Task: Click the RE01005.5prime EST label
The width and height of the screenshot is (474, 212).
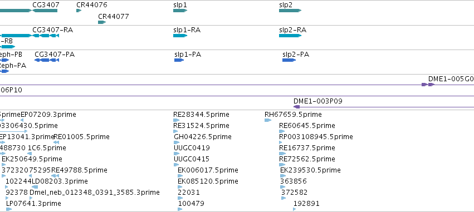Action: [82, 137]
